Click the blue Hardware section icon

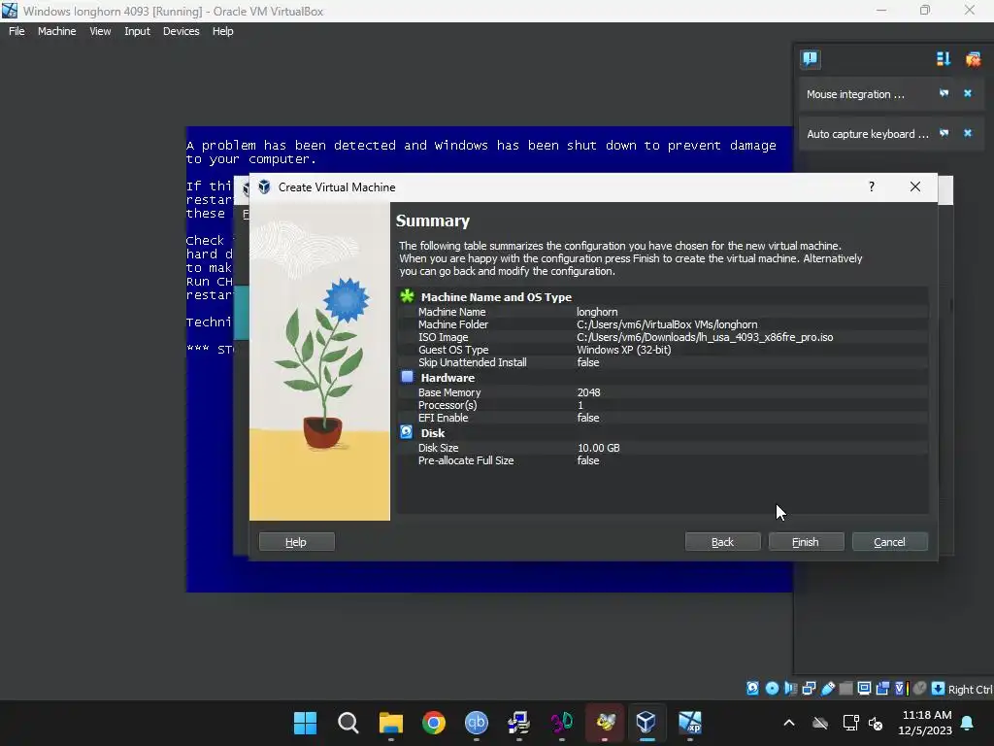[407, 377]
